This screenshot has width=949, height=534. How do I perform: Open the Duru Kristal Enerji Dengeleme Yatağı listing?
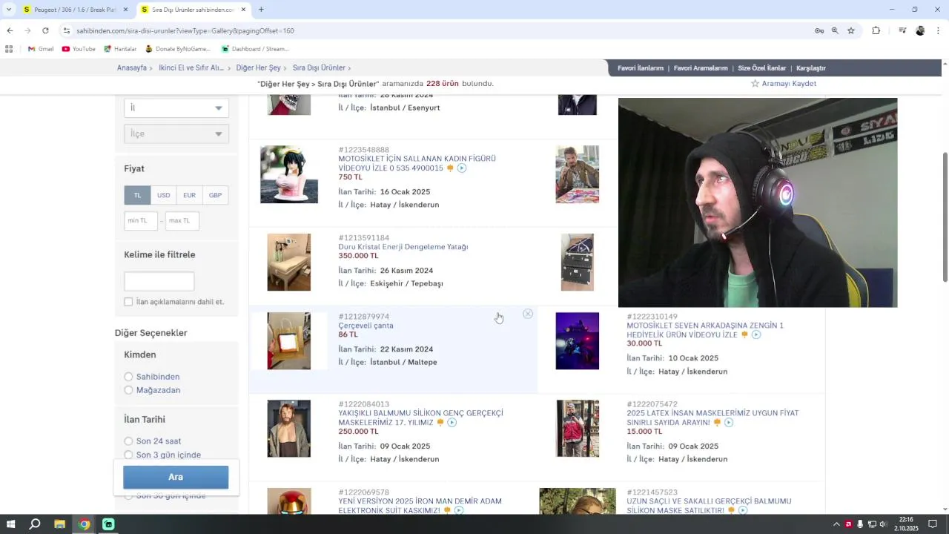(403, 247)
